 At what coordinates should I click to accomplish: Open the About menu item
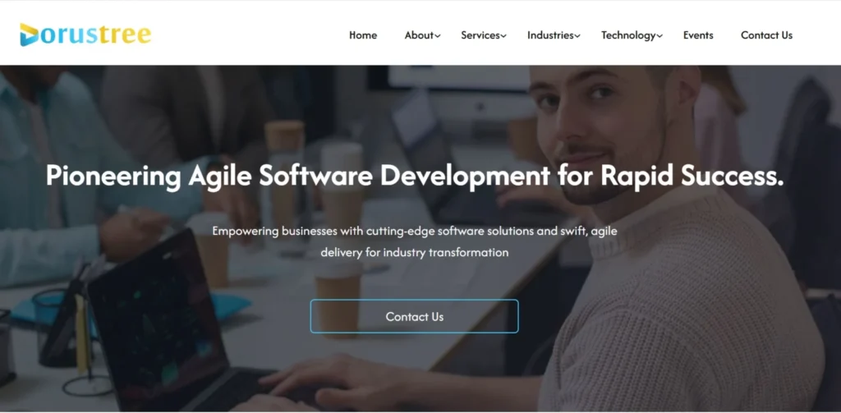tap(419, 35)
